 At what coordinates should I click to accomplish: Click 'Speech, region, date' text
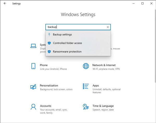click(103, 110)
